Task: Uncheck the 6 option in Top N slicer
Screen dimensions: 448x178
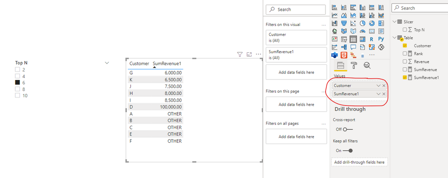Action: click(17, 82)
